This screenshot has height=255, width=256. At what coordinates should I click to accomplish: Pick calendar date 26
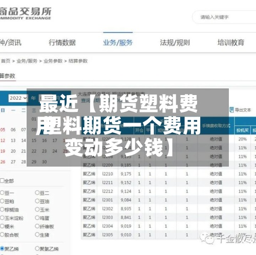click(x=3, y=162)
